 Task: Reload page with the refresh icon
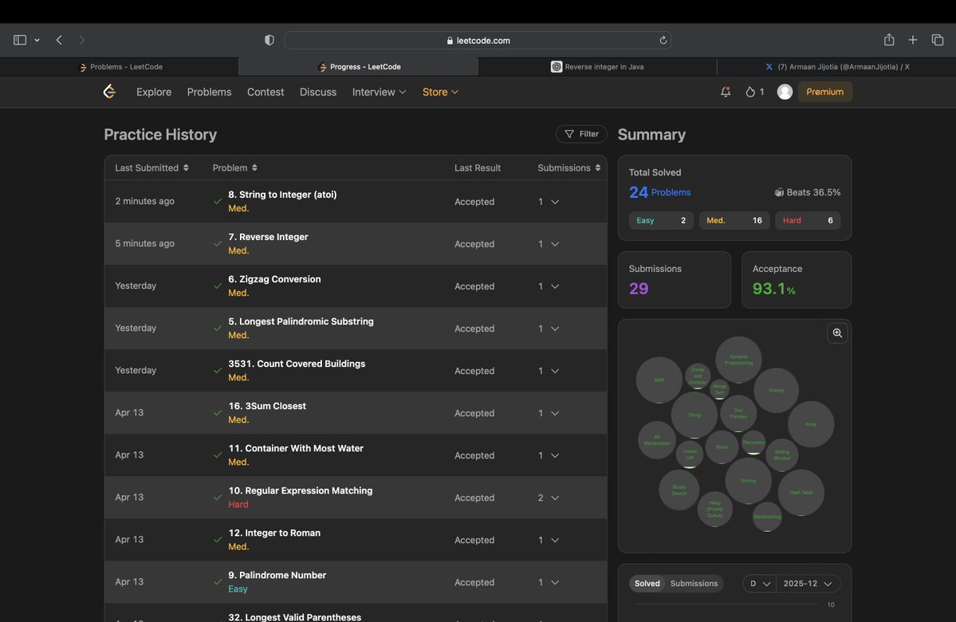(x=663, y=40)
